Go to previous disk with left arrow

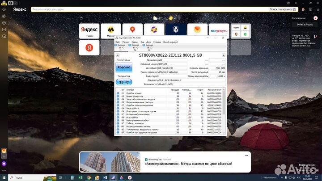(118, 55)
